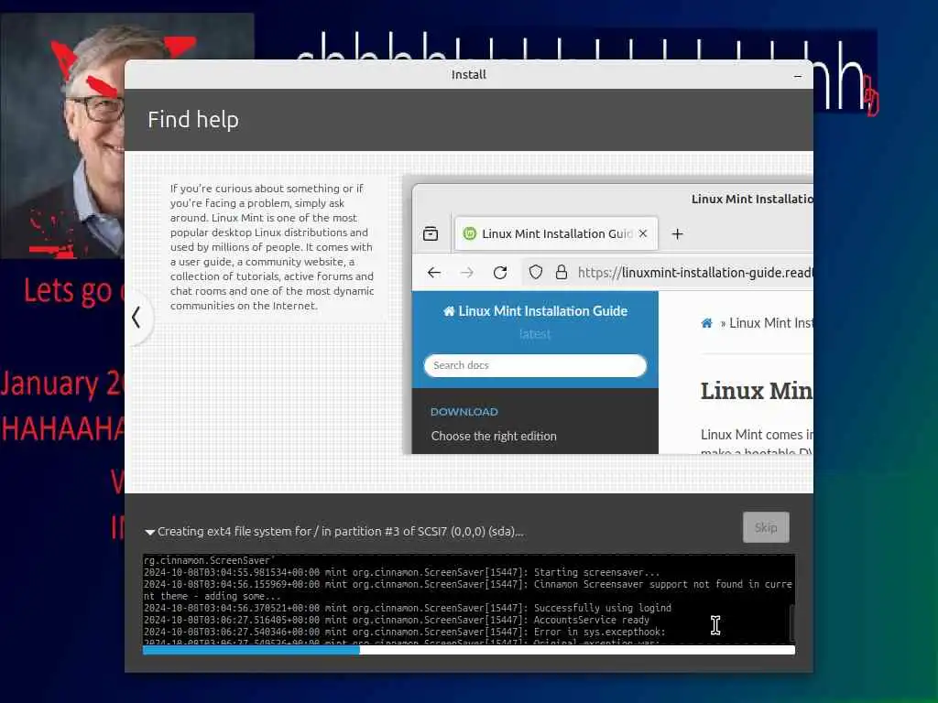This screenshot has height=703, width=938.
Task: Click the 'Lets go' red desktop text
Action: (67, 291)
